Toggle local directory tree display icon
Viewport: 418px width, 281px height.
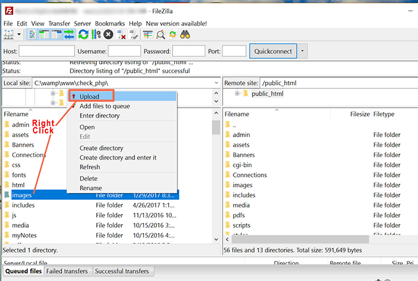pos(44,35)
